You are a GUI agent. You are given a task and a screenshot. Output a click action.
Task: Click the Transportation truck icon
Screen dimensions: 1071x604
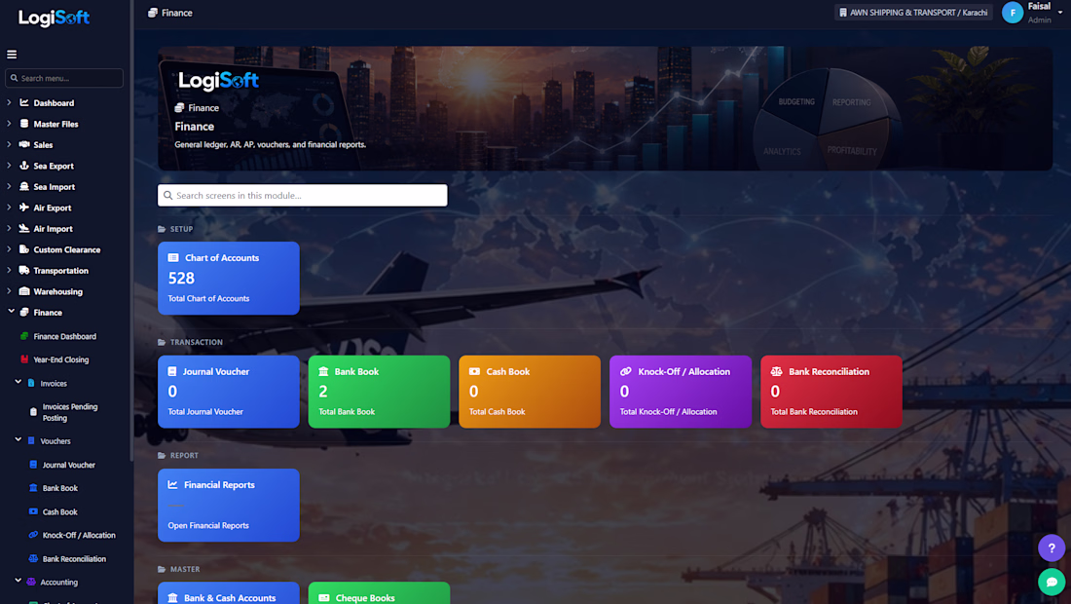point(24,271)
